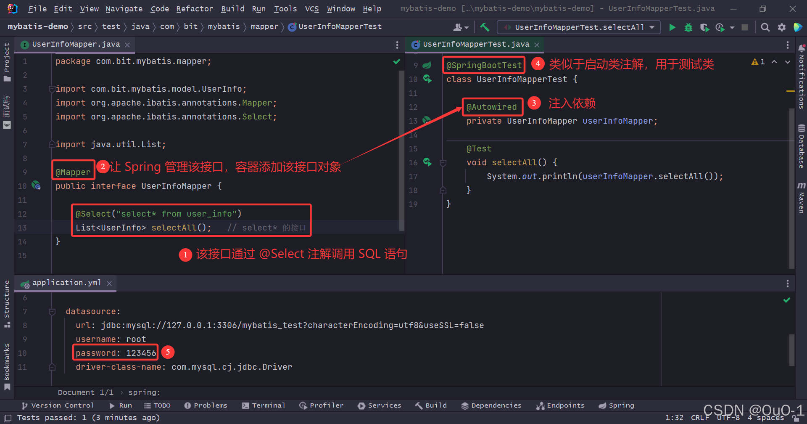Open the TODO tool window
Viewport: 807px width, 424px height.
click(x=157, y=405)
